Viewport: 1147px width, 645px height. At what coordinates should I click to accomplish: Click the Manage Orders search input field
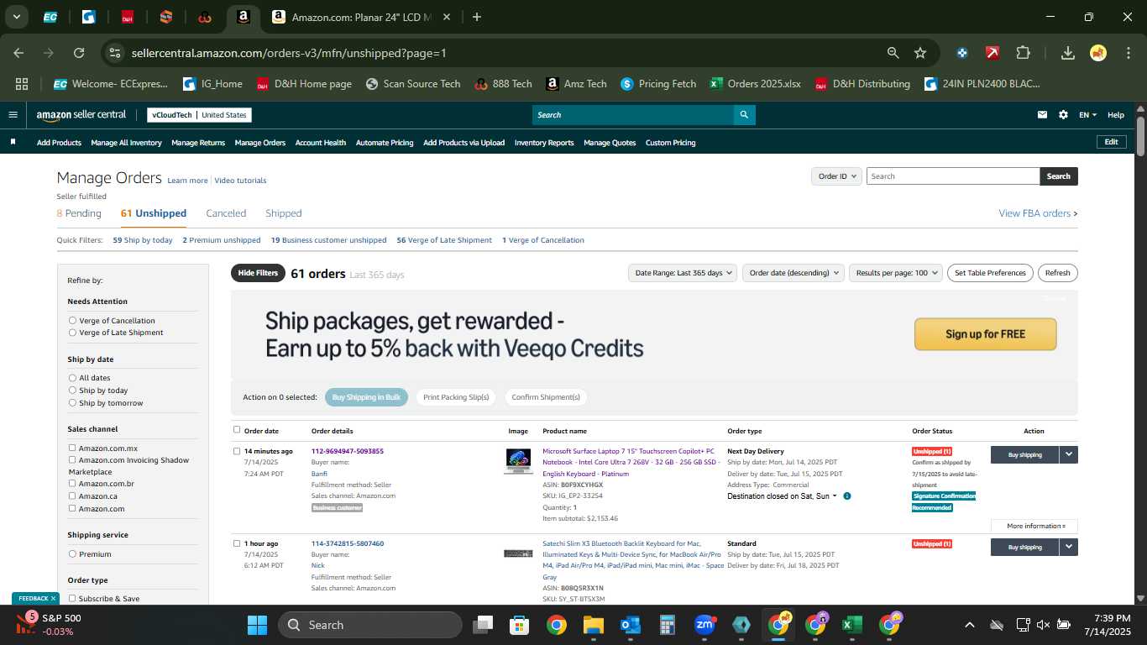[x=953, y=176]
